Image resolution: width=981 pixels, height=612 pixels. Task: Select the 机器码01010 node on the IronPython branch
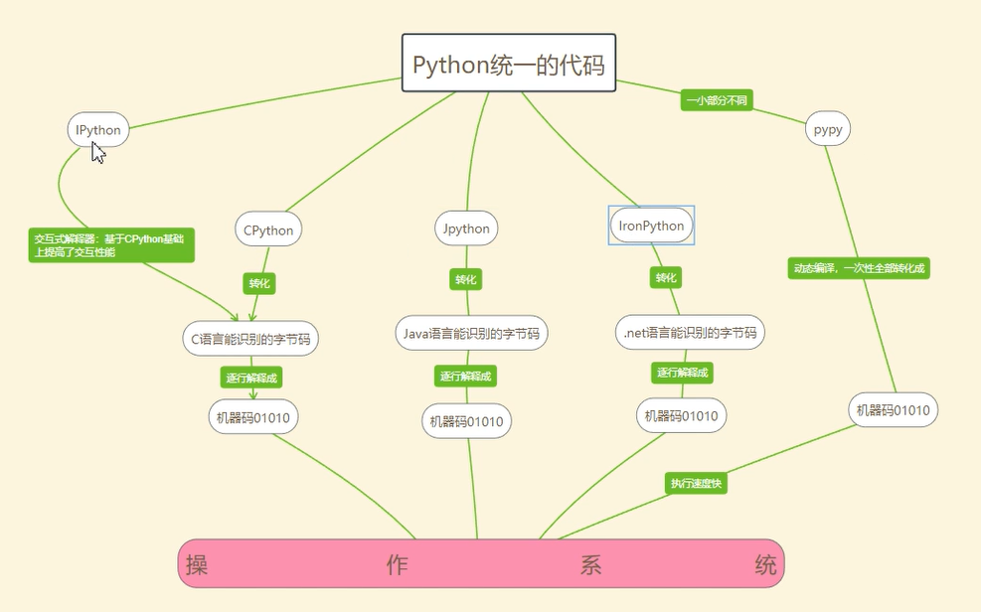click(x=681, y=415)
